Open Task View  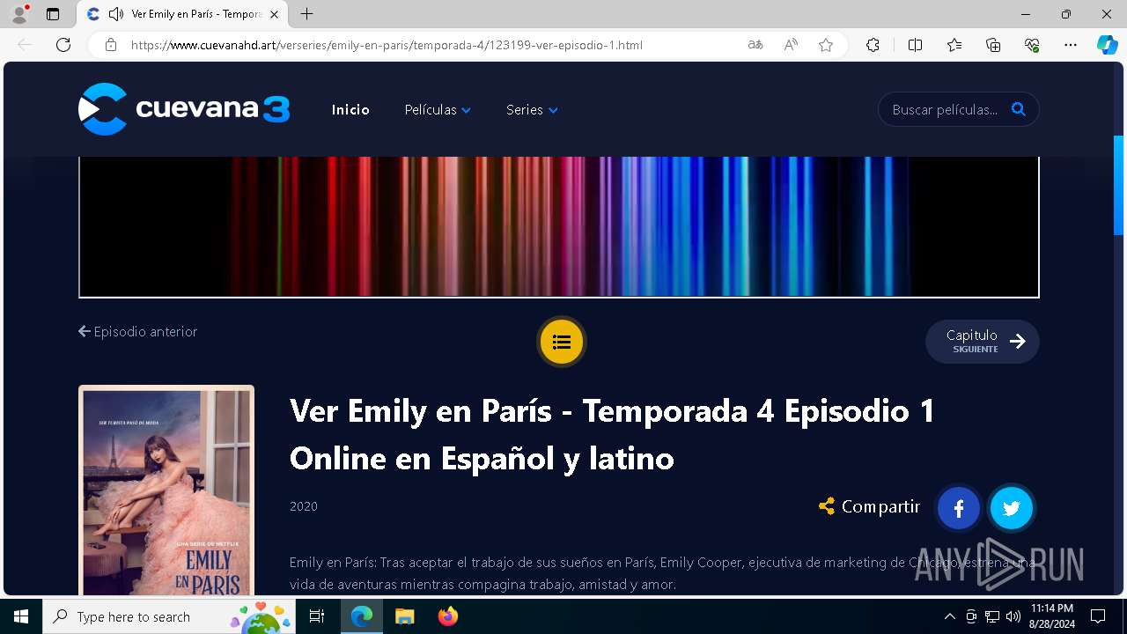pos(317,616)
